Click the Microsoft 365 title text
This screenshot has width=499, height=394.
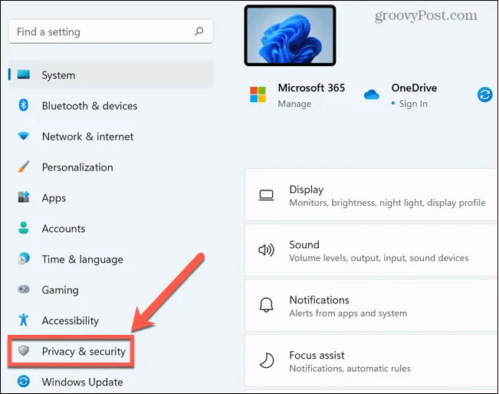(311, 88)
